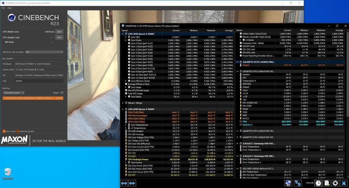Image resolution: width=349 pixels, height=188 pixels.
Task: Click the shrink layout arrows icon in HWiNFO
Action: (x=132, y=183)
